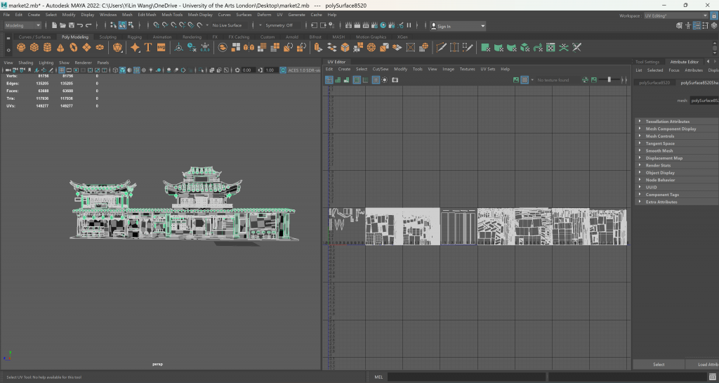Click the Symmetry: Off label
The height and width of the screenshot is (383, 719).
(x=279, y=26)
